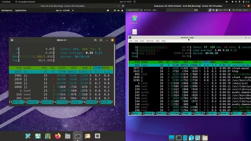Open the Pop!_OS launcher search dock icon
Image resolution: width=251 pixels, height=141 pixels.
tap(28, 136)
